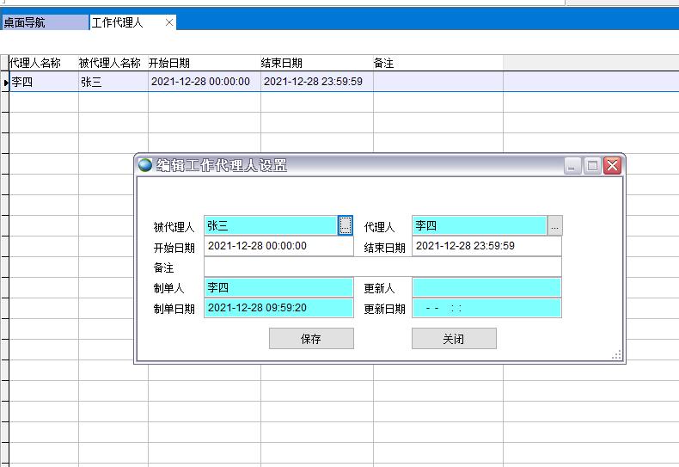
Task: Select the 张三 cell in the grid
Action: point(113,83)
